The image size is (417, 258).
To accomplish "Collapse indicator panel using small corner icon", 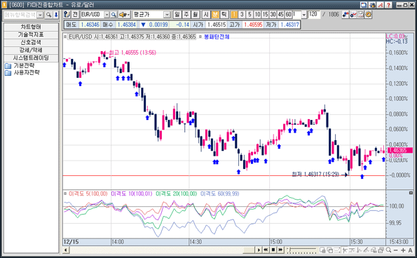I will tap(411, 193).
